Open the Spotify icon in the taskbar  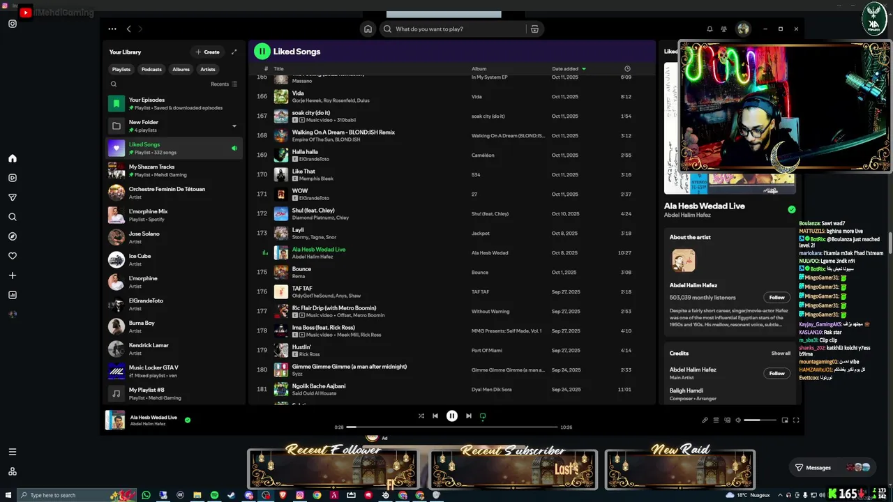[214, 495]
